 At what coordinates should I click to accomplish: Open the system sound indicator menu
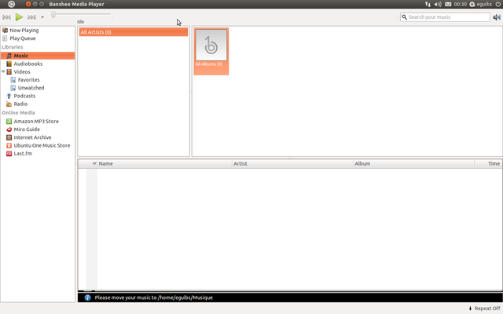coord(438,4)
